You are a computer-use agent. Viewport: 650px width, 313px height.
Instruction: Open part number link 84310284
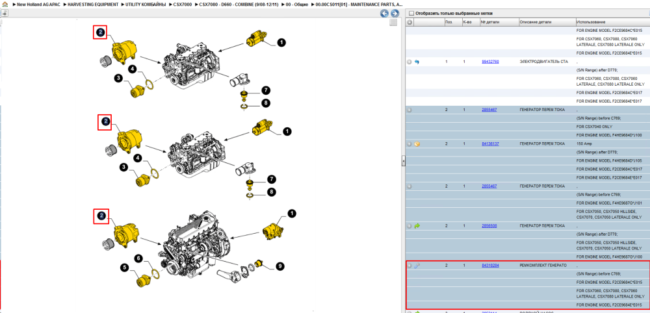pos(490,265)
